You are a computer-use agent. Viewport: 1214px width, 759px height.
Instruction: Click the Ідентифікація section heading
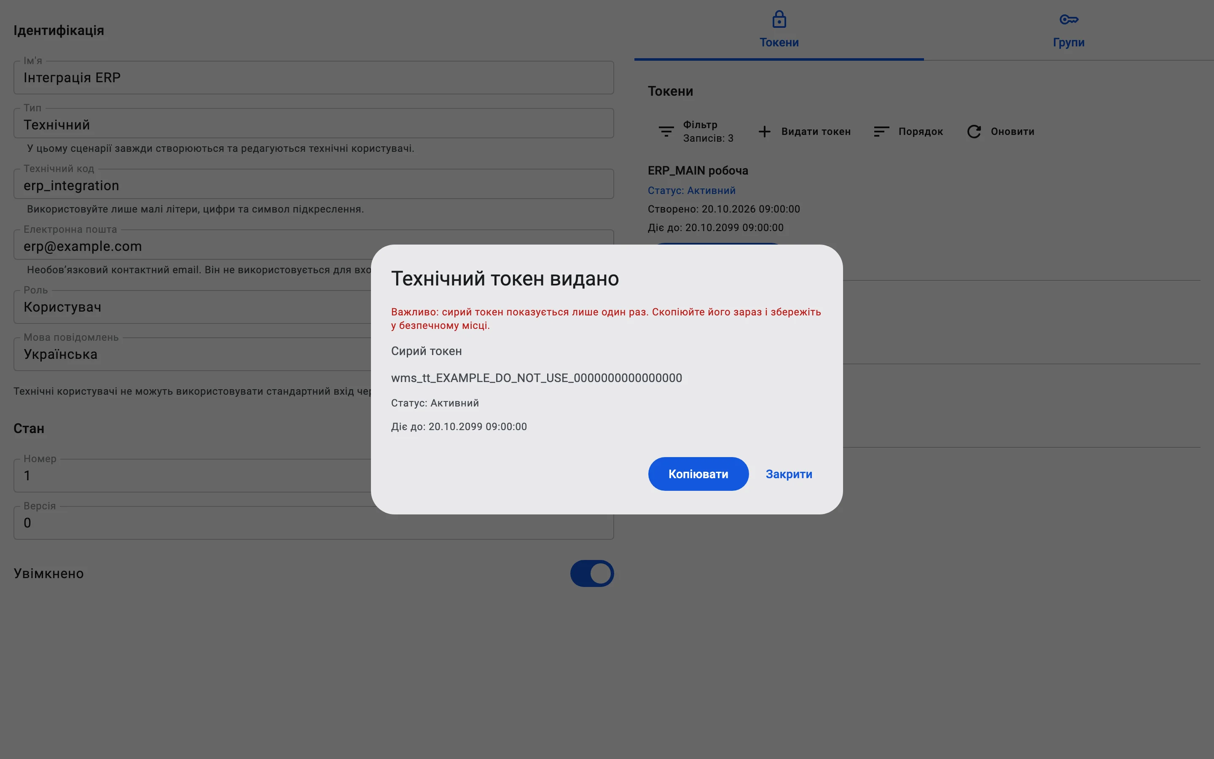click(59, 31)
